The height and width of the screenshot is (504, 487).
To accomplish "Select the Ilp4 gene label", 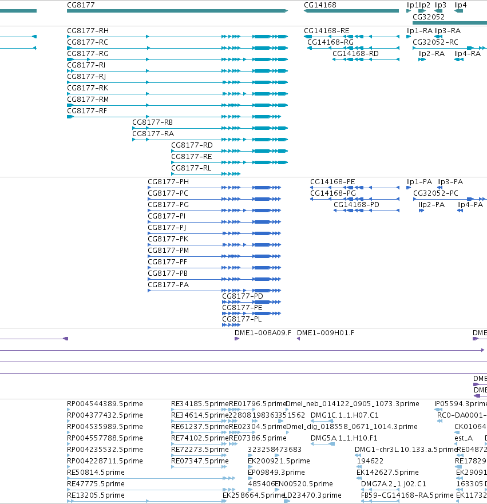I will click(460, 5).
